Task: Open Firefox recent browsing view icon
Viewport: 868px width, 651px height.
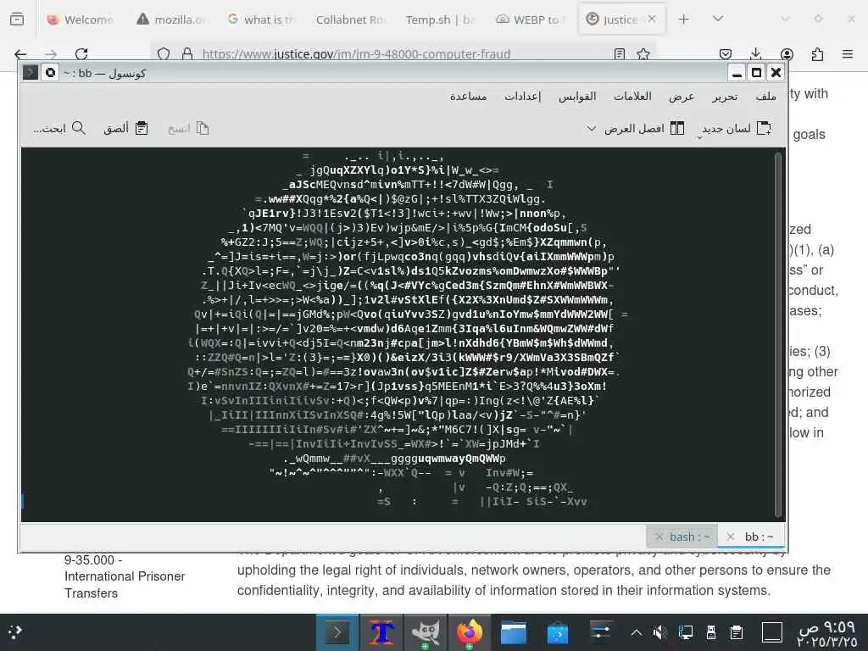Action: 17,19
